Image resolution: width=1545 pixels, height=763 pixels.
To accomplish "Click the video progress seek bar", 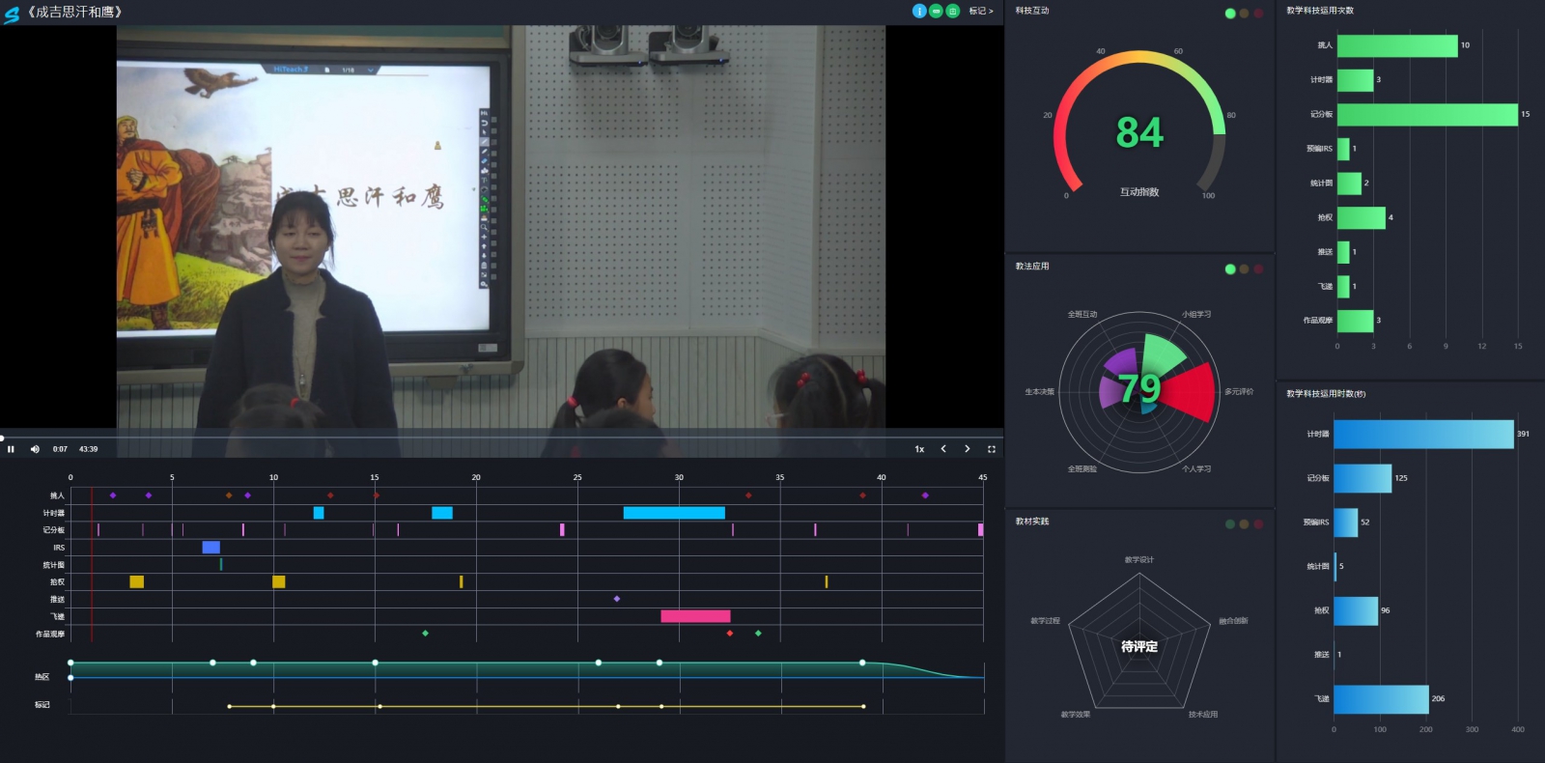I will click(483, 438).
